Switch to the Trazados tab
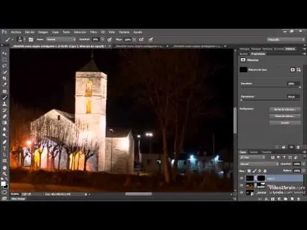The height and width of the screenshot is (230, 307). (x=267, y=152)
